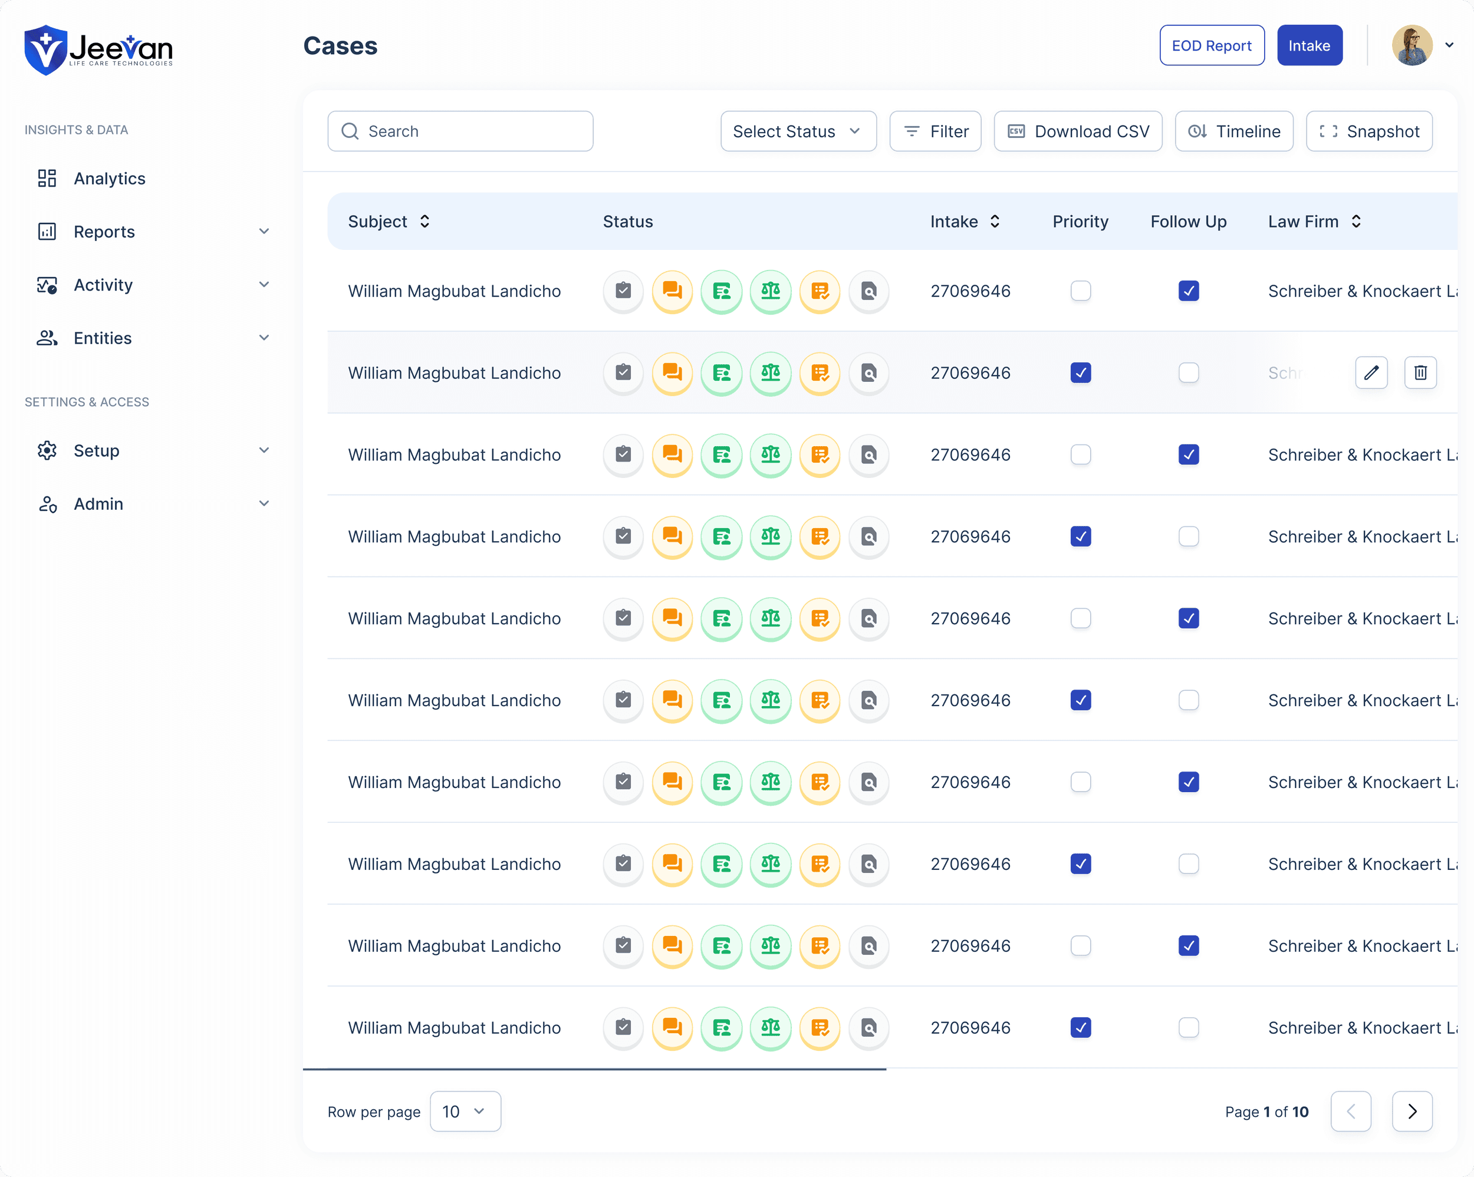The height and width of the screenshot is (1177, 1474).
Task: Click the Jeevan shield logo
Action: tap(45, 49)
